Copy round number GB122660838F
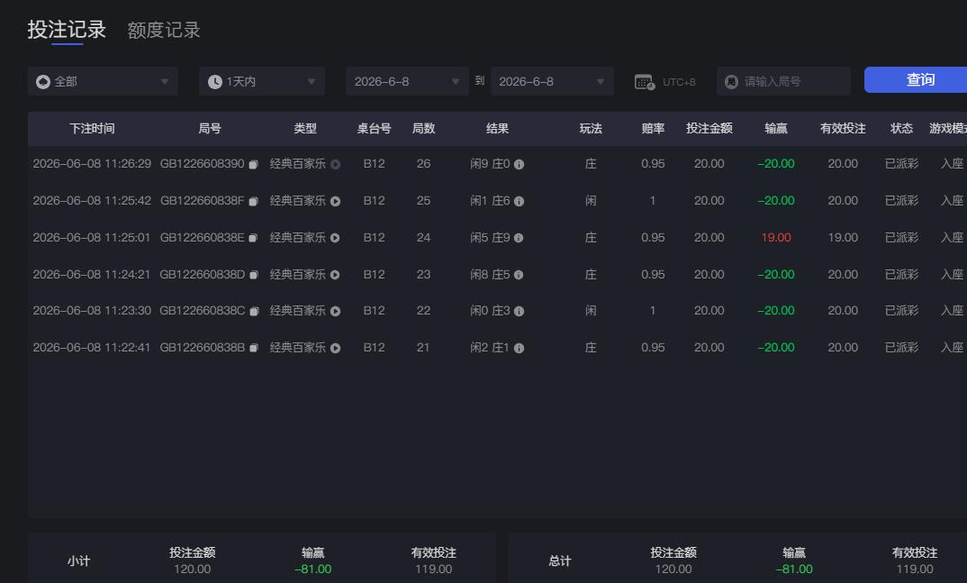Image resolution: width=967 pixels, height=583 pixels. [254, 201]
